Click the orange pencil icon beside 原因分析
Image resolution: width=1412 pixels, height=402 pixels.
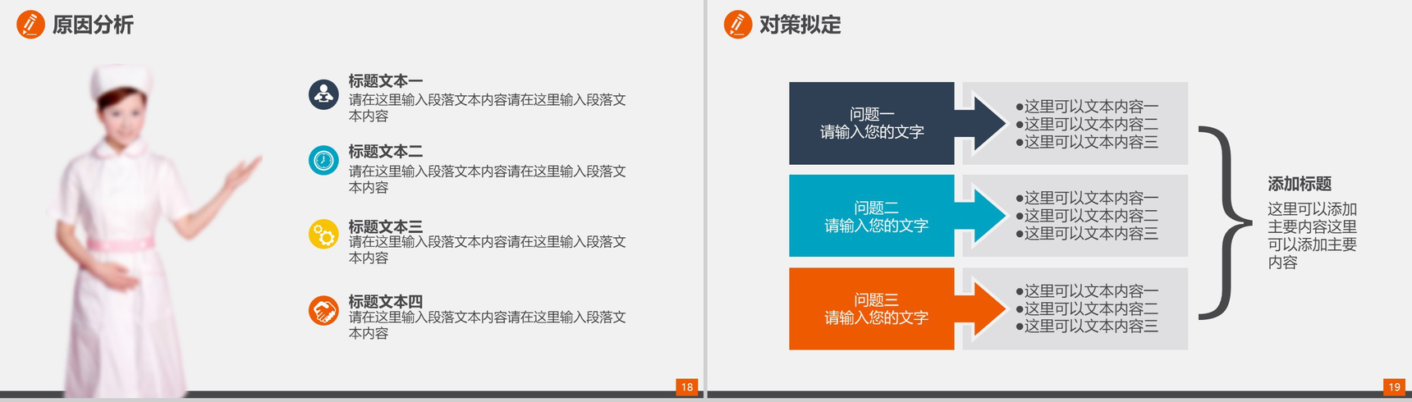(30, 25)
